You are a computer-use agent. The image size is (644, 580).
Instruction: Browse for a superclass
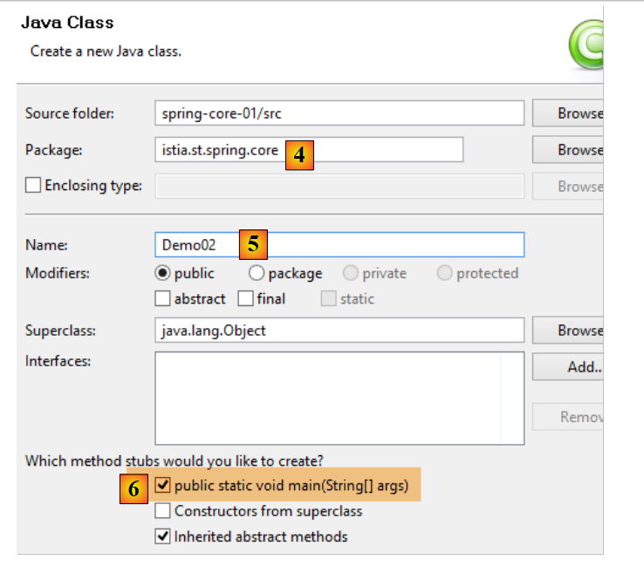coord(570,331)
